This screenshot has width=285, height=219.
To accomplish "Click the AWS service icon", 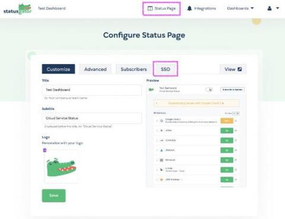I will [x=161, y=180].
